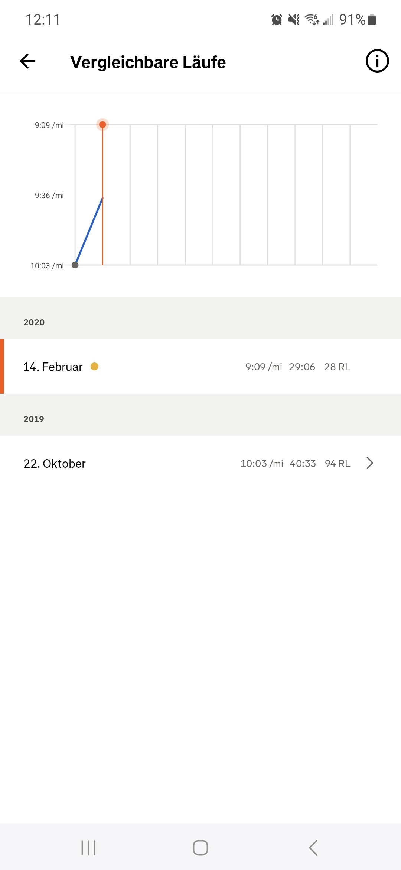The height and width of the screenshot is (870, 401).
Task: Tap the Android home button
Action: click(200, 848)
